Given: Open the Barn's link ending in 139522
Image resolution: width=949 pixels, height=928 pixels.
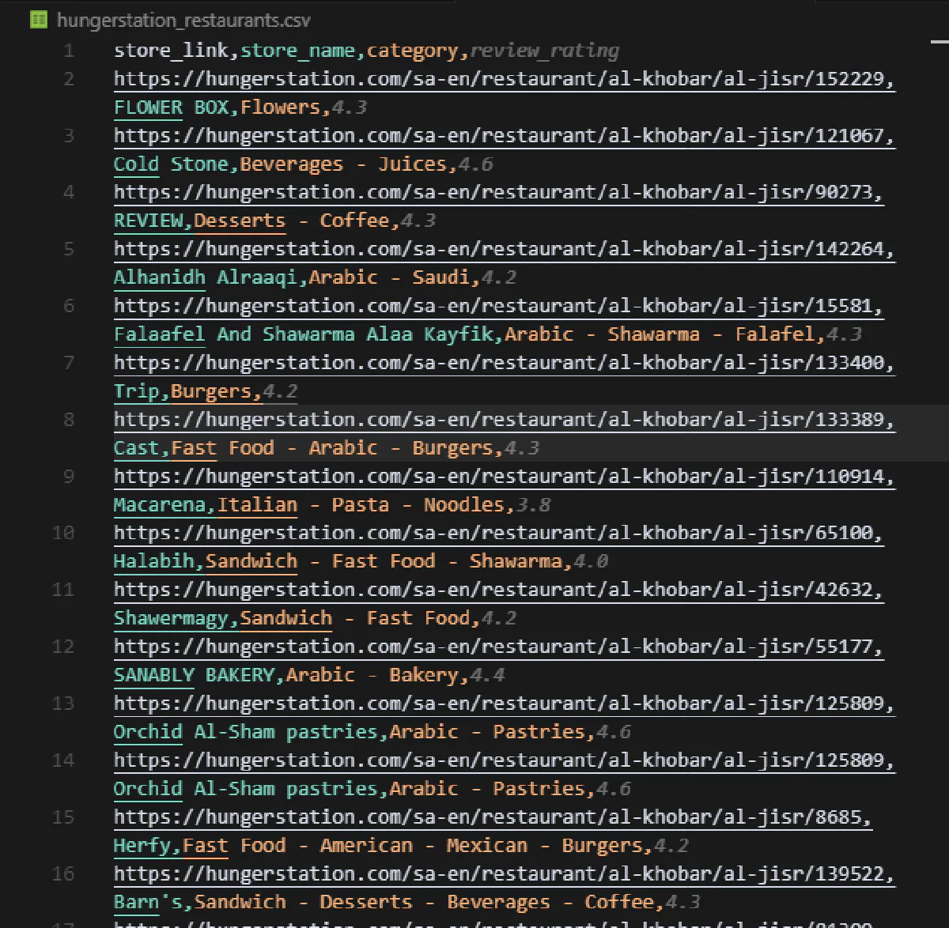Looking at the screenshot, I should 503,874.
